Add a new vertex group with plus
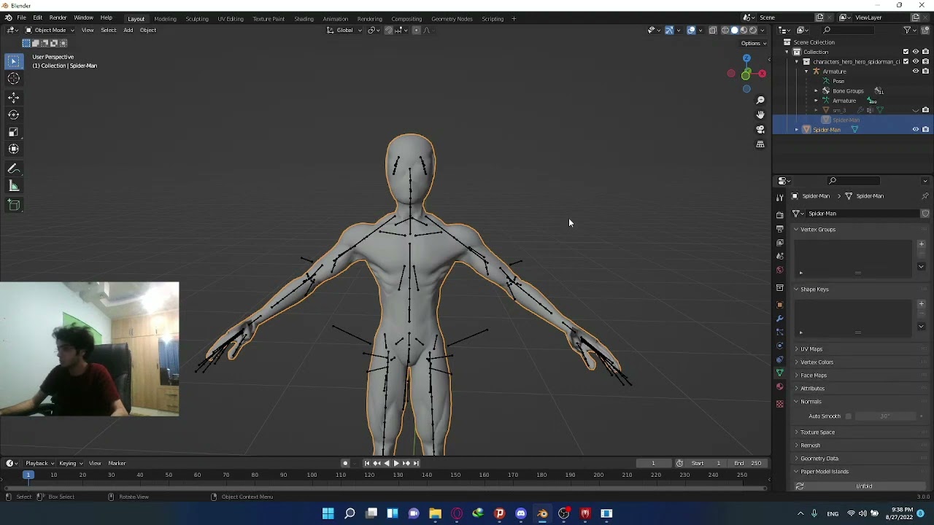 (x=921, y=244)
